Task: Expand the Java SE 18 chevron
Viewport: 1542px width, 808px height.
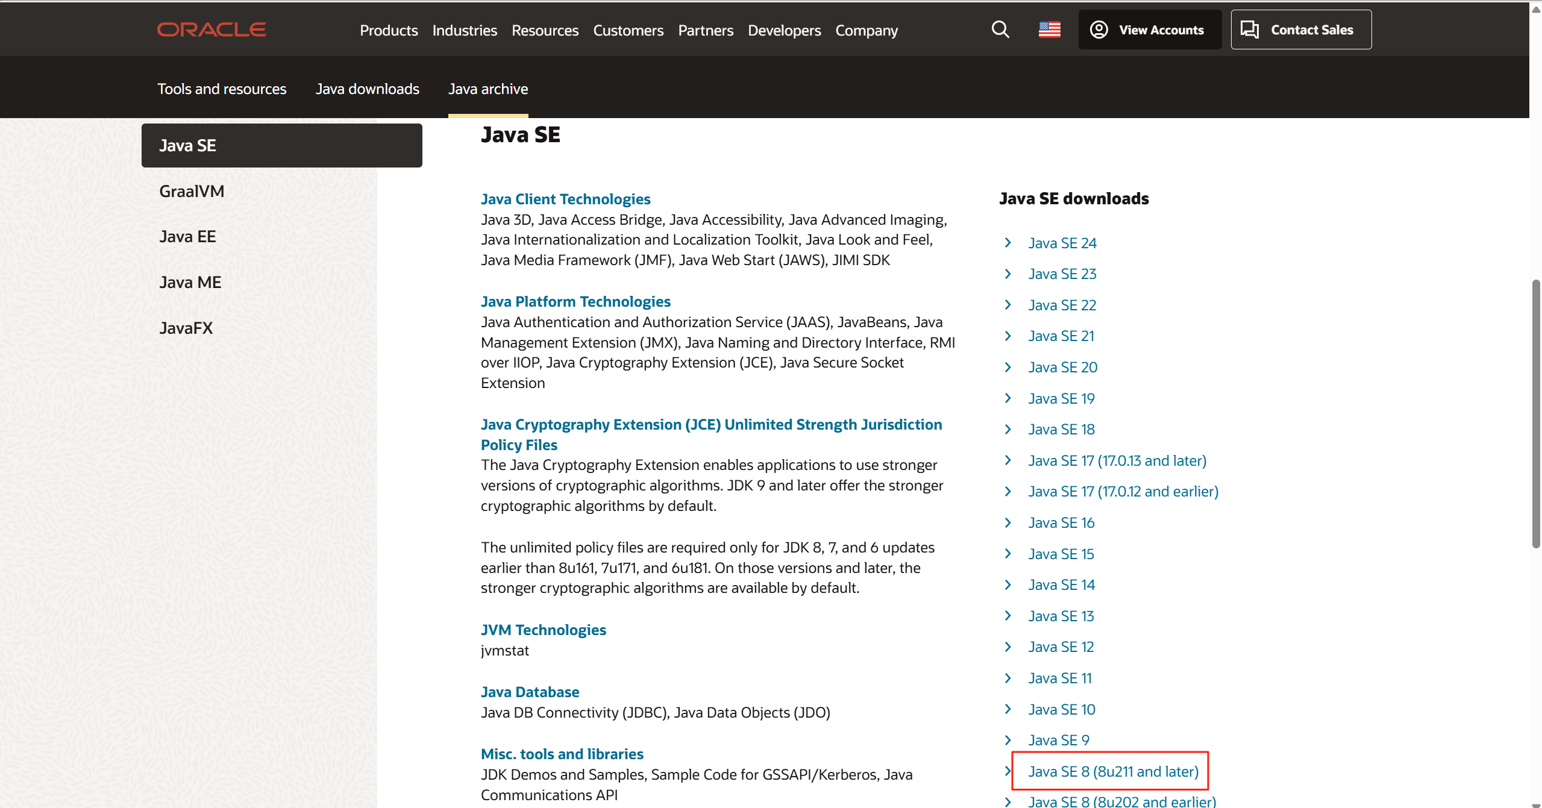Action: pos(1008,429)
